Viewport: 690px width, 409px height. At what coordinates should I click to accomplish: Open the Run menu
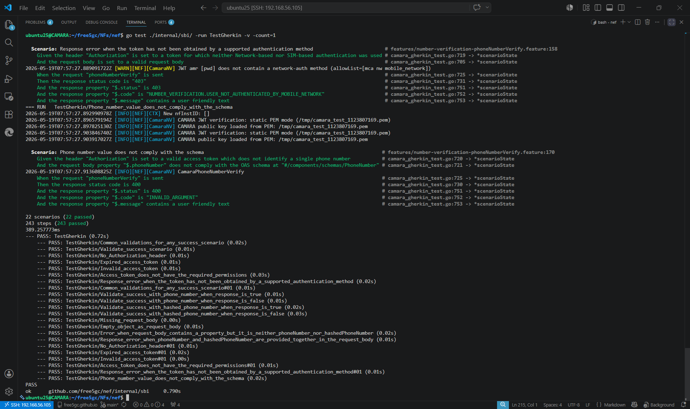tap(122, 8)
